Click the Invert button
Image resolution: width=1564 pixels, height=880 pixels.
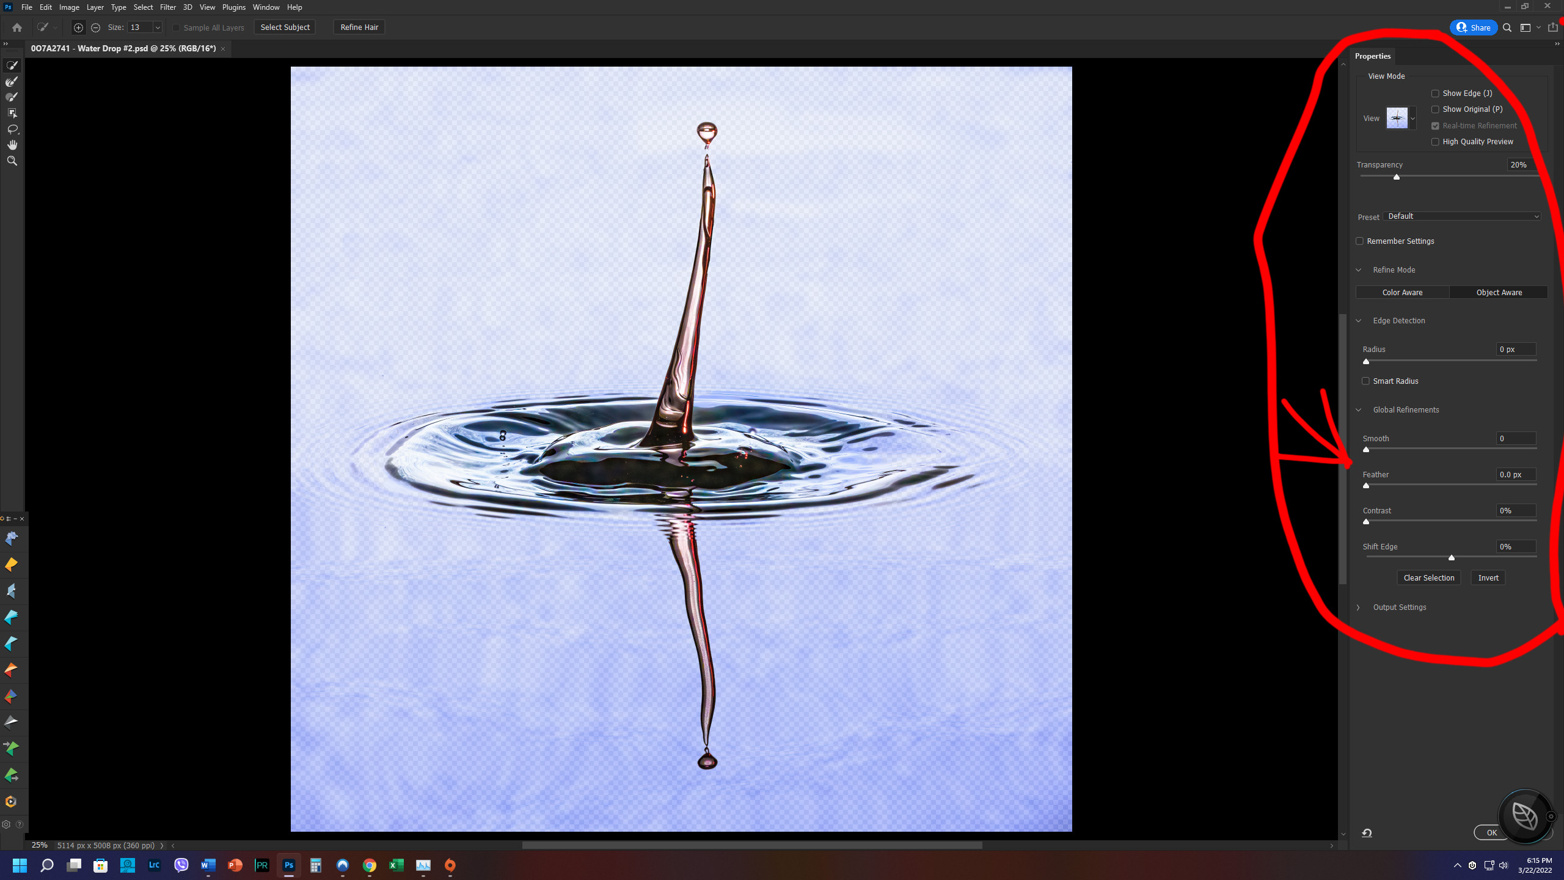click(1488, 578)
